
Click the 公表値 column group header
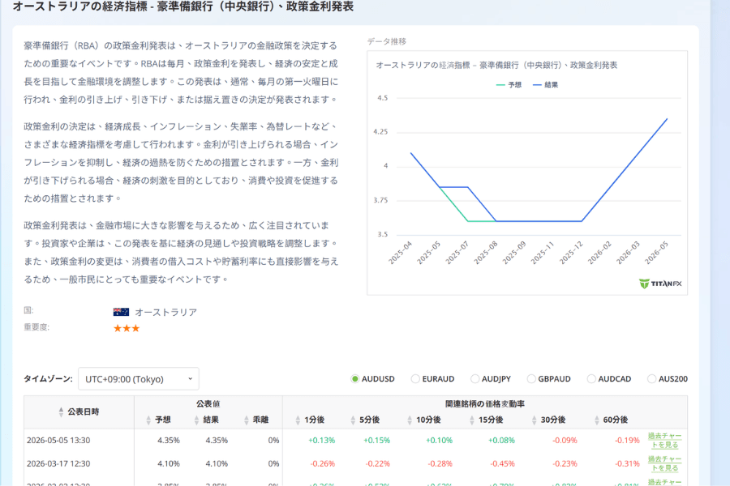[x=208, y=403]
